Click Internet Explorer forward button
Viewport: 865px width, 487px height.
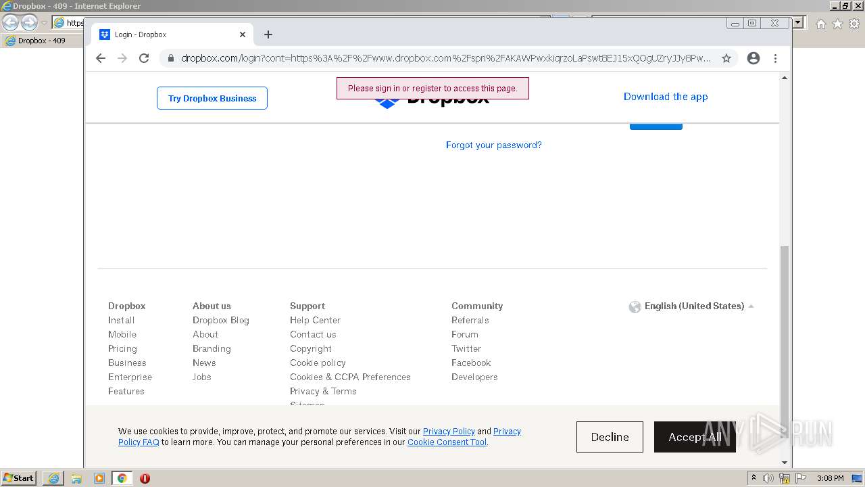point(29,22)
